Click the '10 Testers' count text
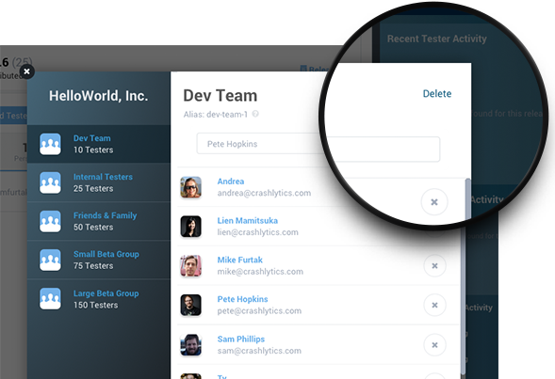This screenshot has height=379, width=555. 93,150
